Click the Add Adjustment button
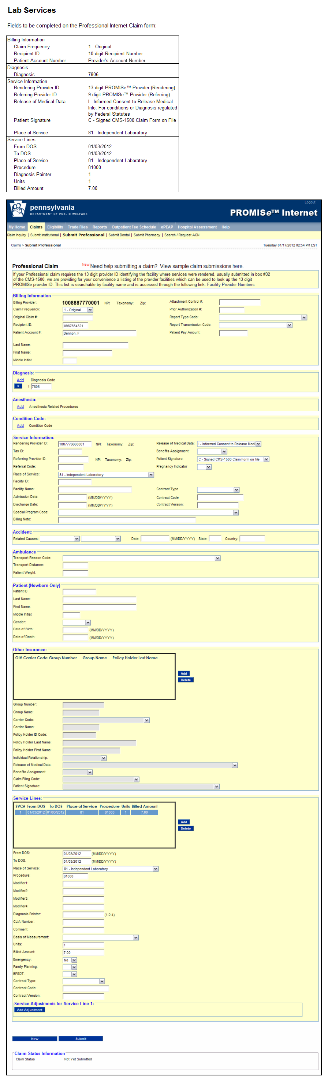Screen dimensions: 328x1082 coord(29,1010)
